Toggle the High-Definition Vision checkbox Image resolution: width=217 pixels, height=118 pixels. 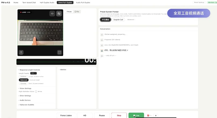point(36,92)
